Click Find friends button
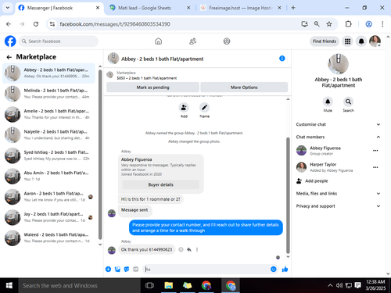This screenshot has width=391, height=293. (325, 41)
